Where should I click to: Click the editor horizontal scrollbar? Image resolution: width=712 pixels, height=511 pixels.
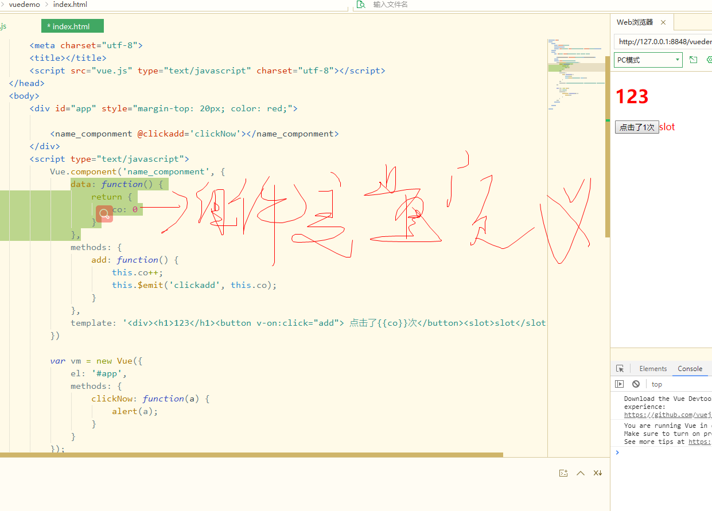coord(251,455)
